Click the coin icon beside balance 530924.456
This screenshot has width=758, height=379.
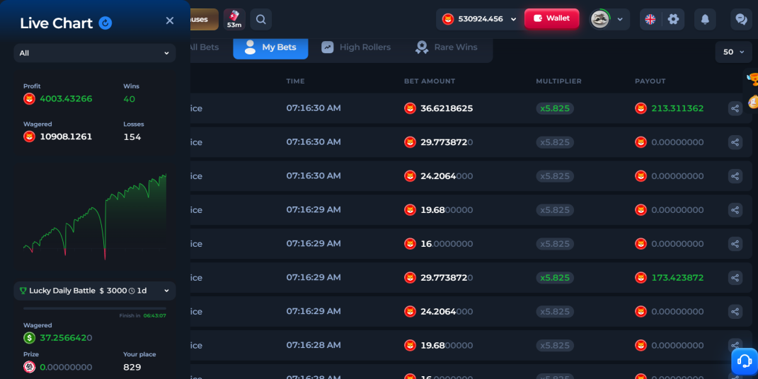[x=448, y=19]
